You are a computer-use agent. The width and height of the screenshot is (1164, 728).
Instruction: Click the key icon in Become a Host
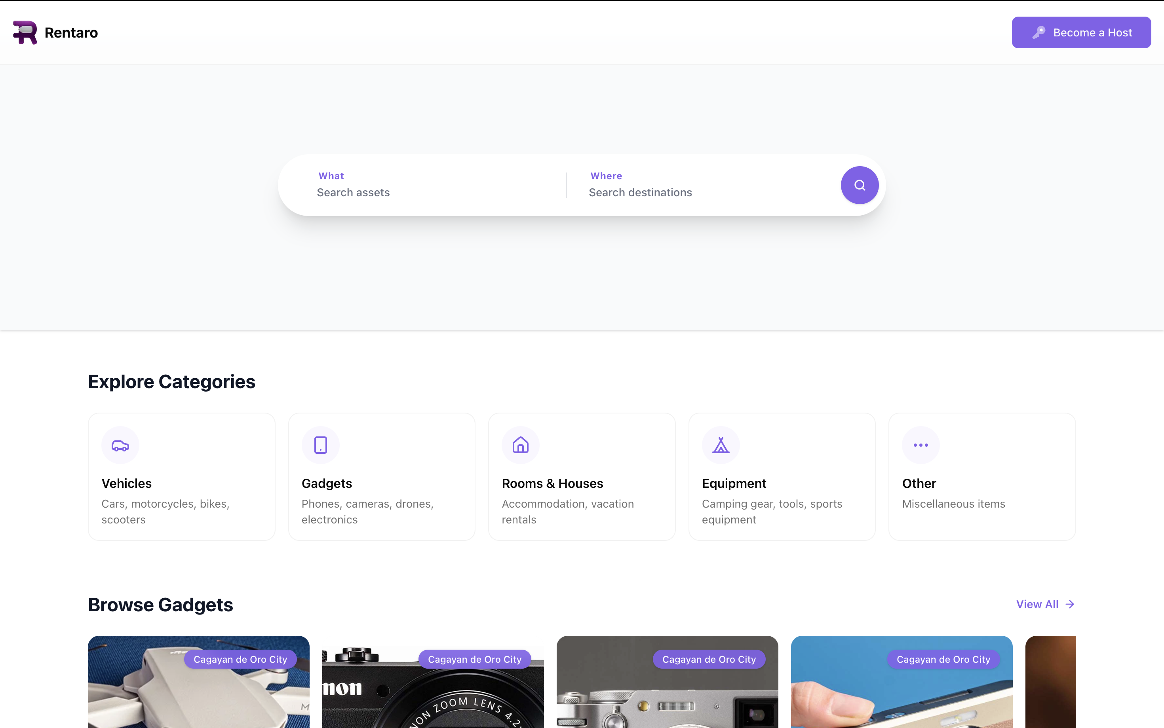[x=1039, y=32]
